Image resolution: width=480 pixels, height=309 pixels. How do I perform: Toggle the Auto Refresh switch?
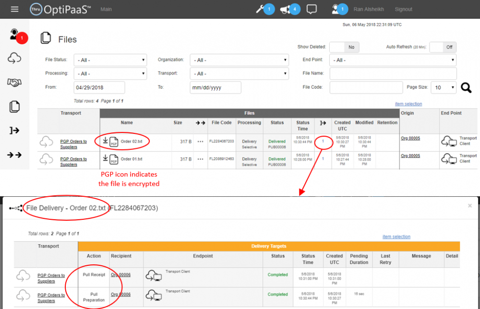coord(443,47)
